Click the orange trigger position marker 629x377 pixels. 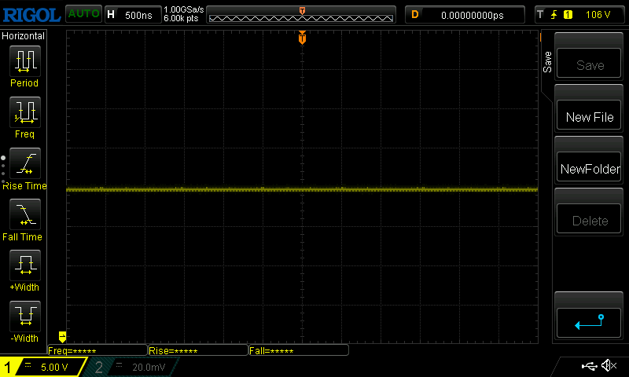302,37
